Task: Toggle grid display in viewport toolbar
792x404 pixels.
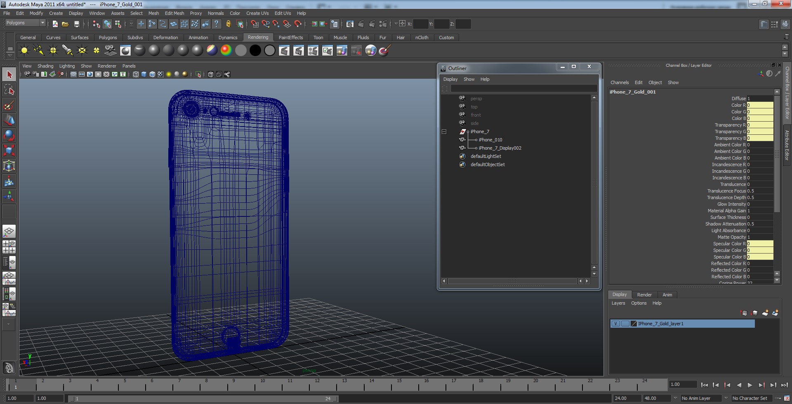Action: tap(73, 74)
